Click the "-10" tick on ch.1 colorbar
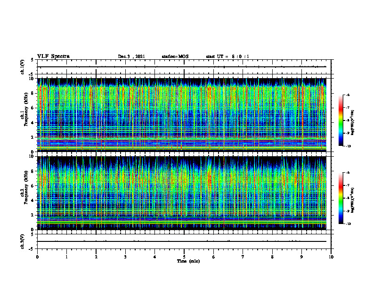Screen dimensions: 373x288 point(348,146)
